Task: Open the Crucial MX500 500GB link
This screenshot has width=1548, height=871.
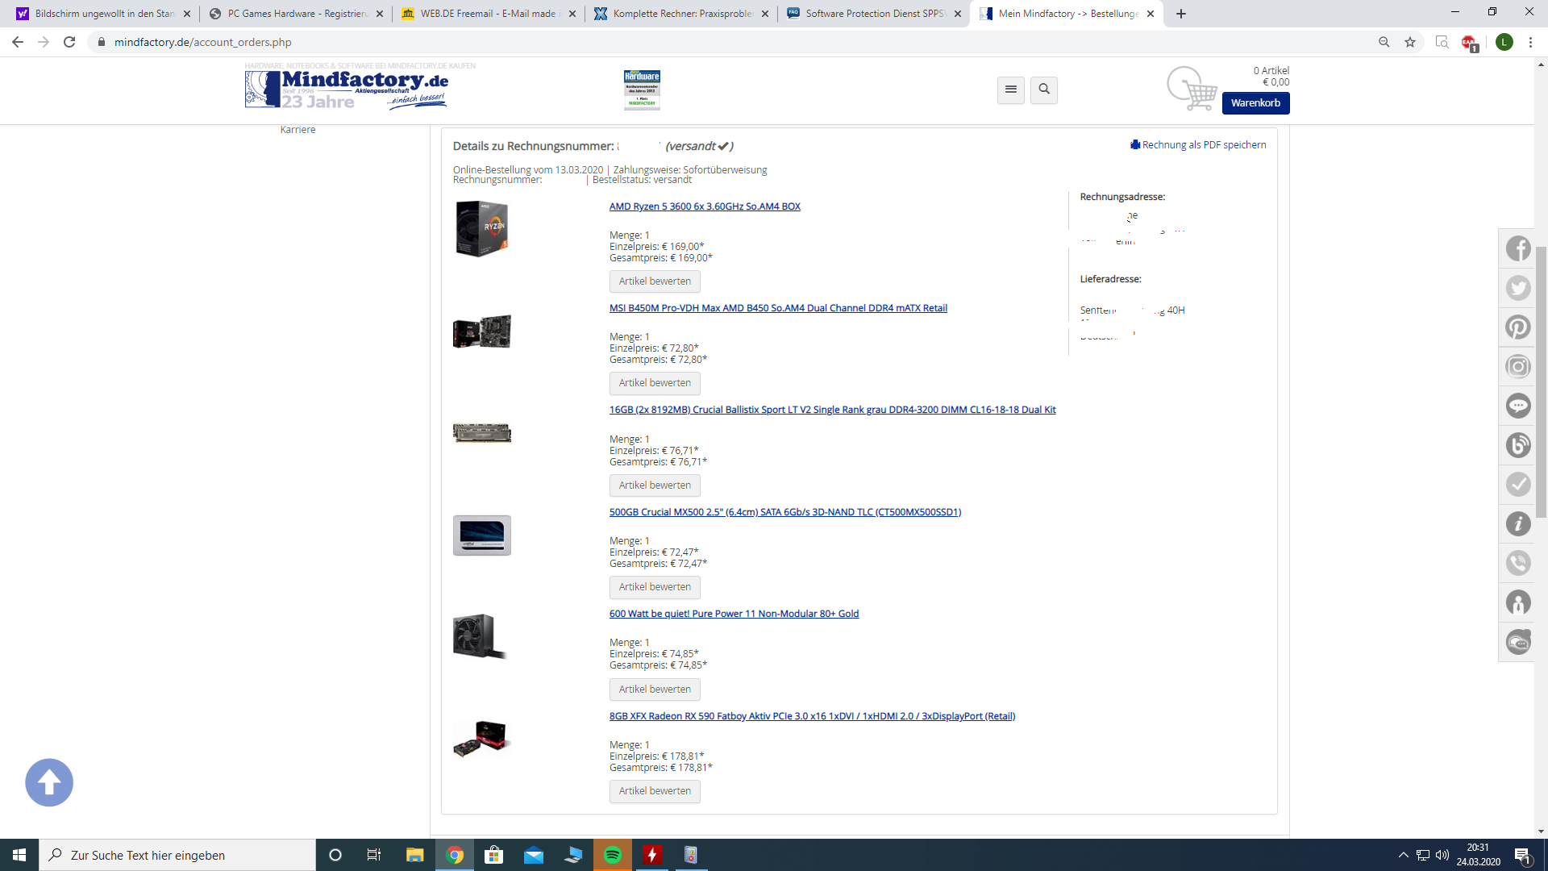Action: pyautogui.click(x=785, y=512)
